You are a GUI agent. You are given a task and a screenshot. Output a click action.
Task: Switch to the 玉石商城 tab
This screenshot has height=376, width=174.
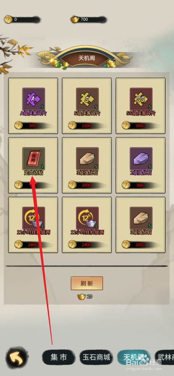[96, 357]
